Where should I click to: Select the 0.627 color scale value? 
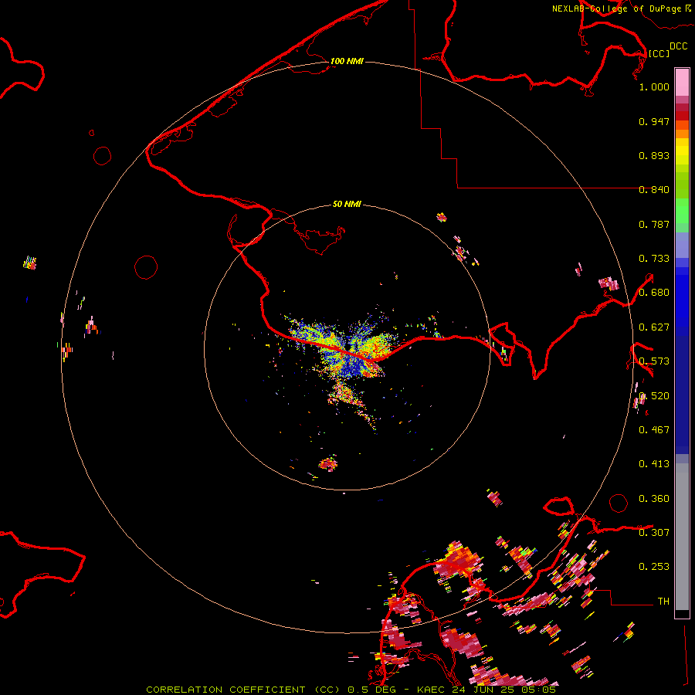point(654,327)
